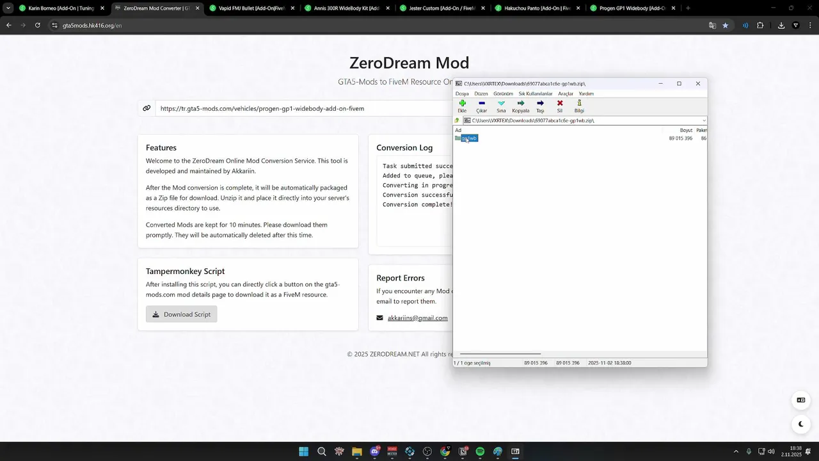
Task: Open the Extensions puzzle icon
Action: click(760, 26)
